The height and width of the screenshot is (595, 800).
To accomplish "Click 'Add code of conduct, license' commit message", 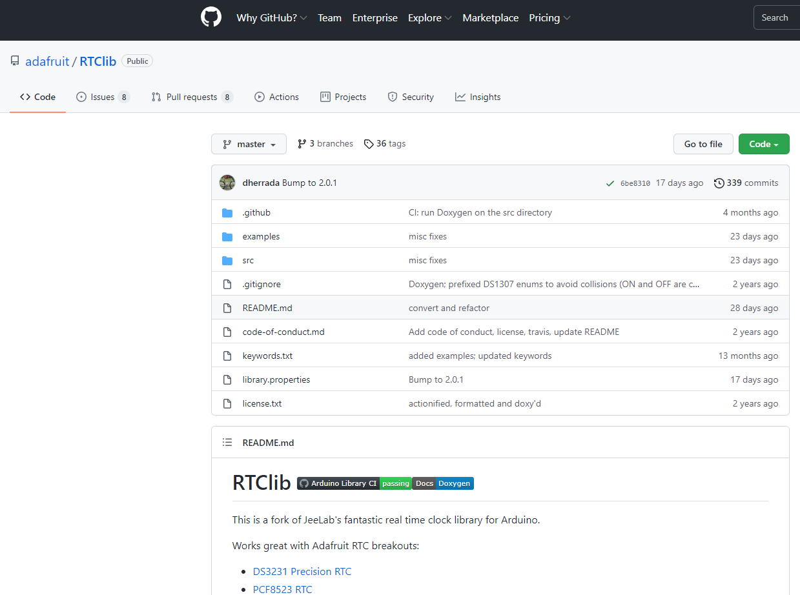I will coord(514,332).
